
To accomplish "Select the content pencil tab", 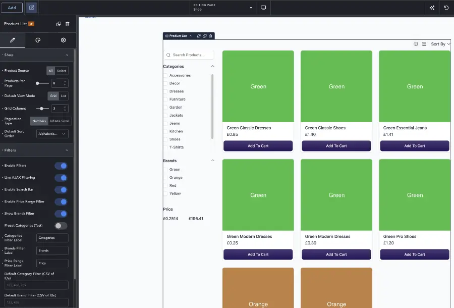I will [x=13, y=40].
